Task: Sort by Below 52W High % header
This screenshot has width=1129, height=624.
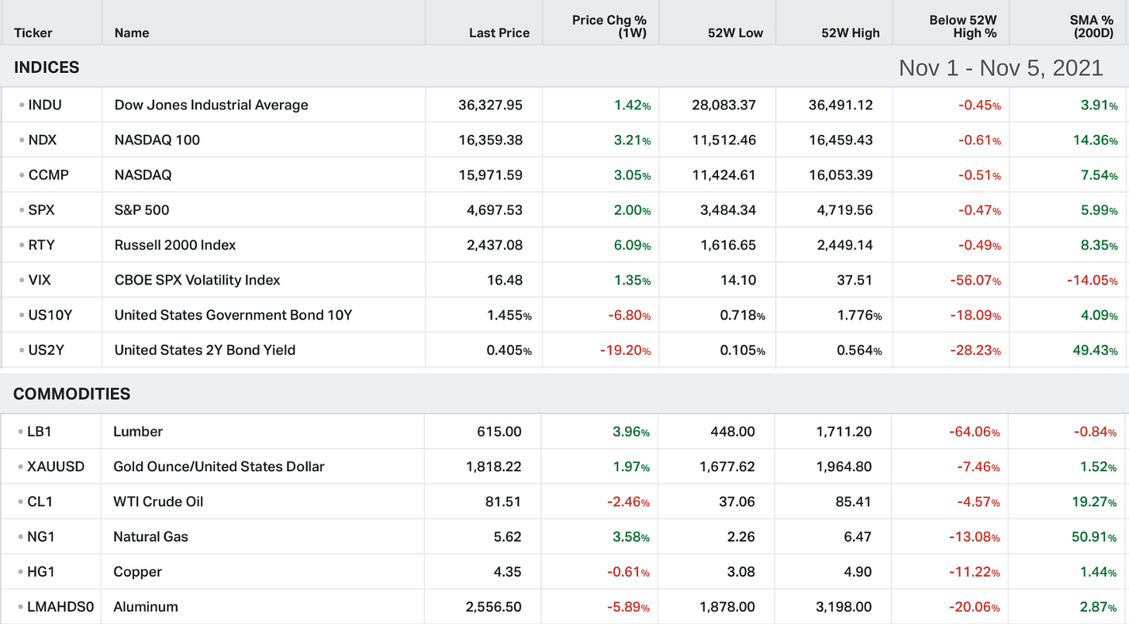Action: 963,26
